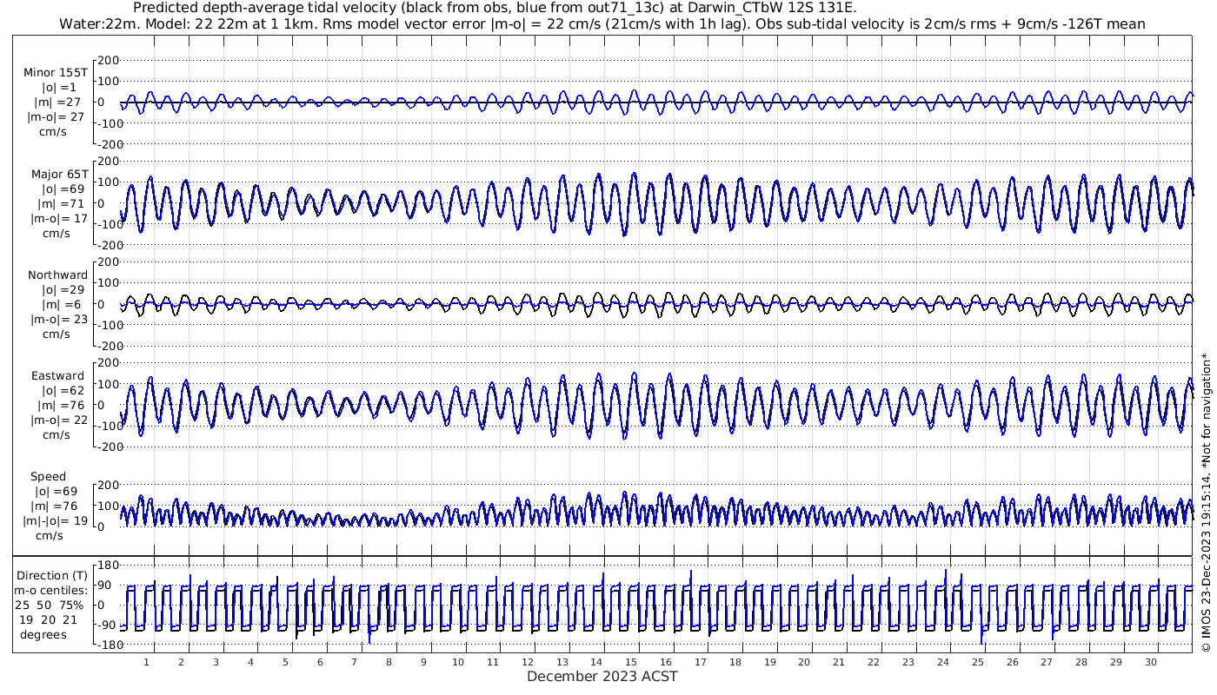Click the day 13 tick label

point(562,662)
